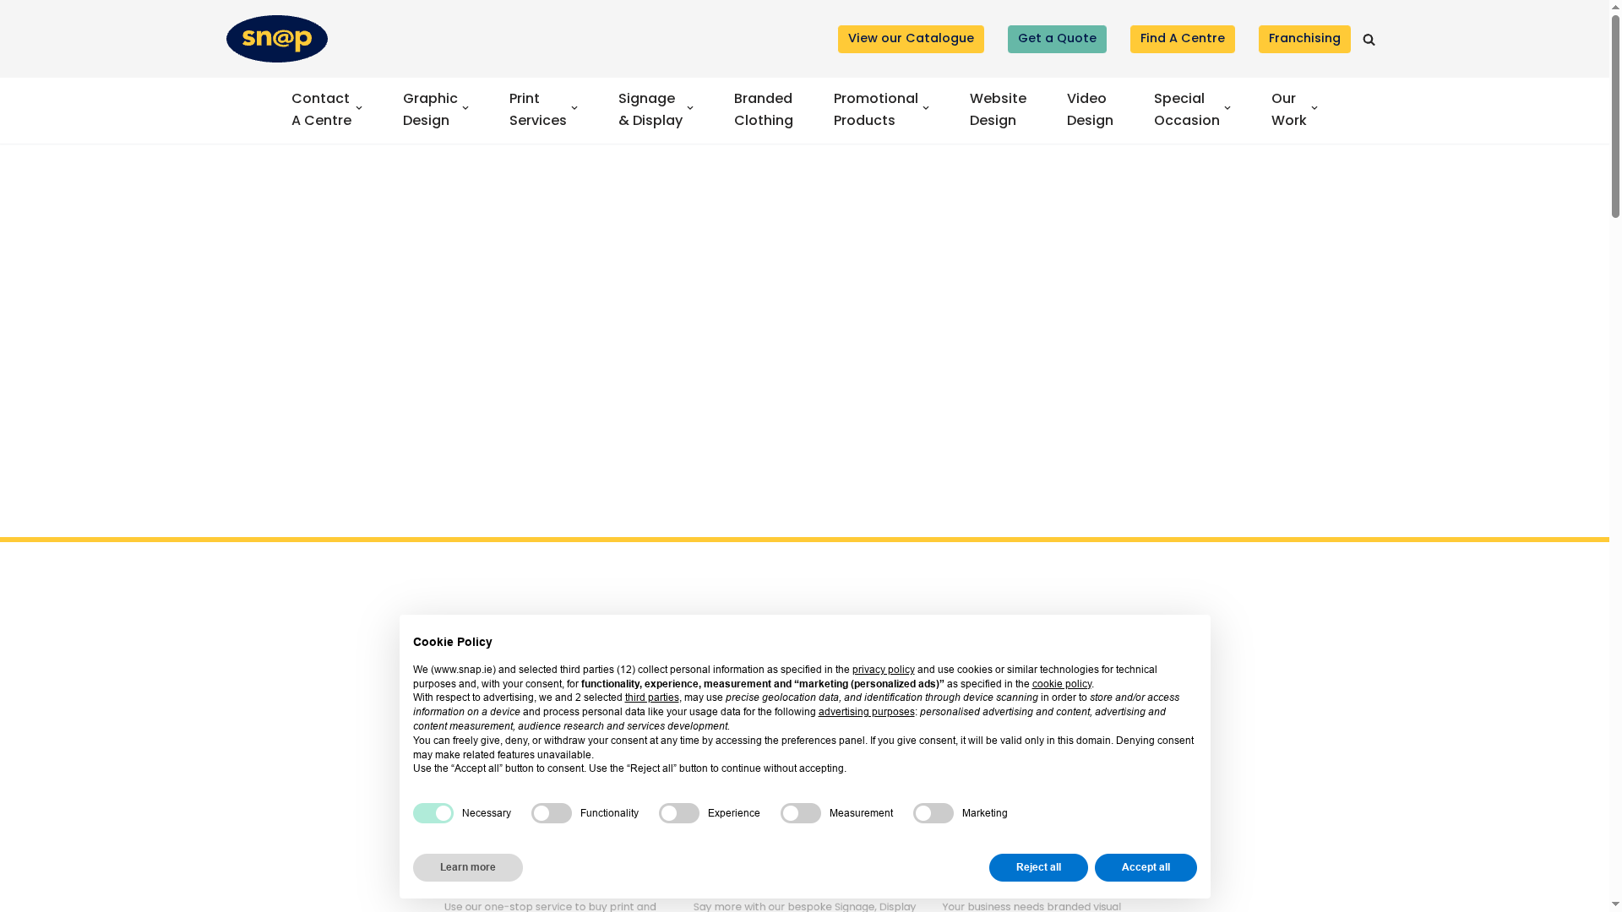Enable the Measurement cookie toggle
This screenshot has width=1622, height=912.
800,813
